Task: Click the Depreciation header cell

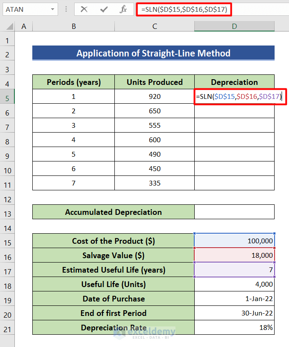Action: click(x=234, y=82)
